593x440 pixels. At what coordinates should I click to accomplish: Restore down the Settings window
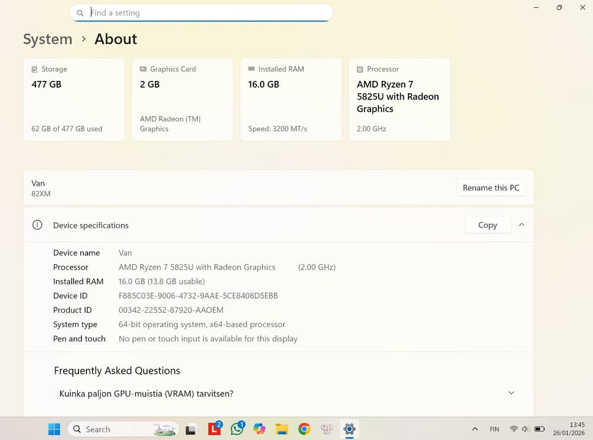(560, 7)
